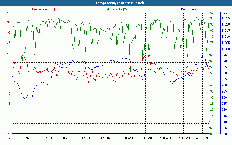Click '1.010' on the blue pressure axis

(226, 37)
